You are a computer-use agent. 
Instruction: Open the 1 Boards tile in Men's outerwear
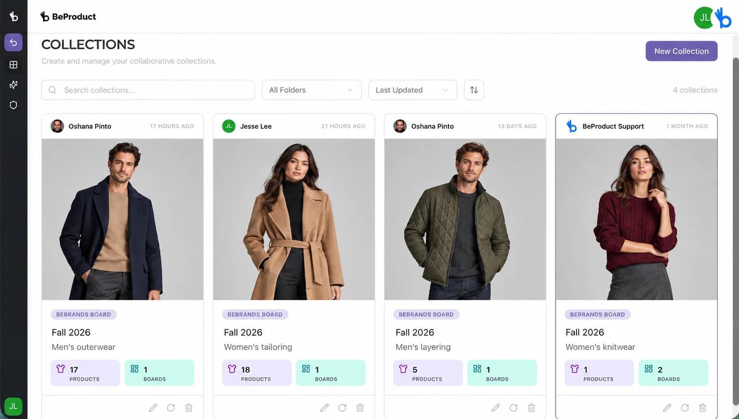159,373
